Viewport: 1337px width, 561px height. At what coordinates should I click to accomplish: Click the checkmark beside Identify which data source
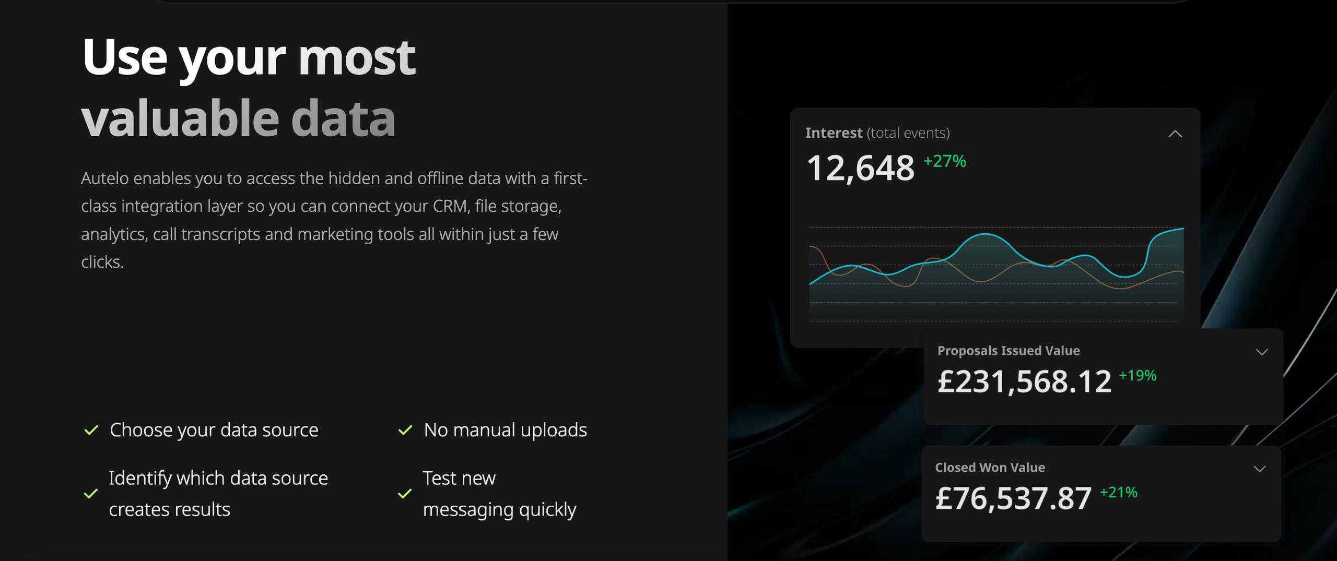pyautogui.click(x=91, y=493)
